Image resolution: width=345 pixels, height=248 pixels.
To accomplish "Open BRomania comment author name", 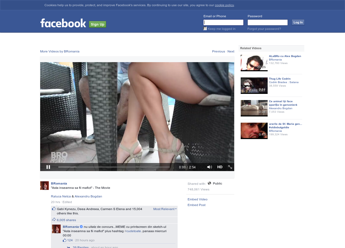I will tap(71, 227).
